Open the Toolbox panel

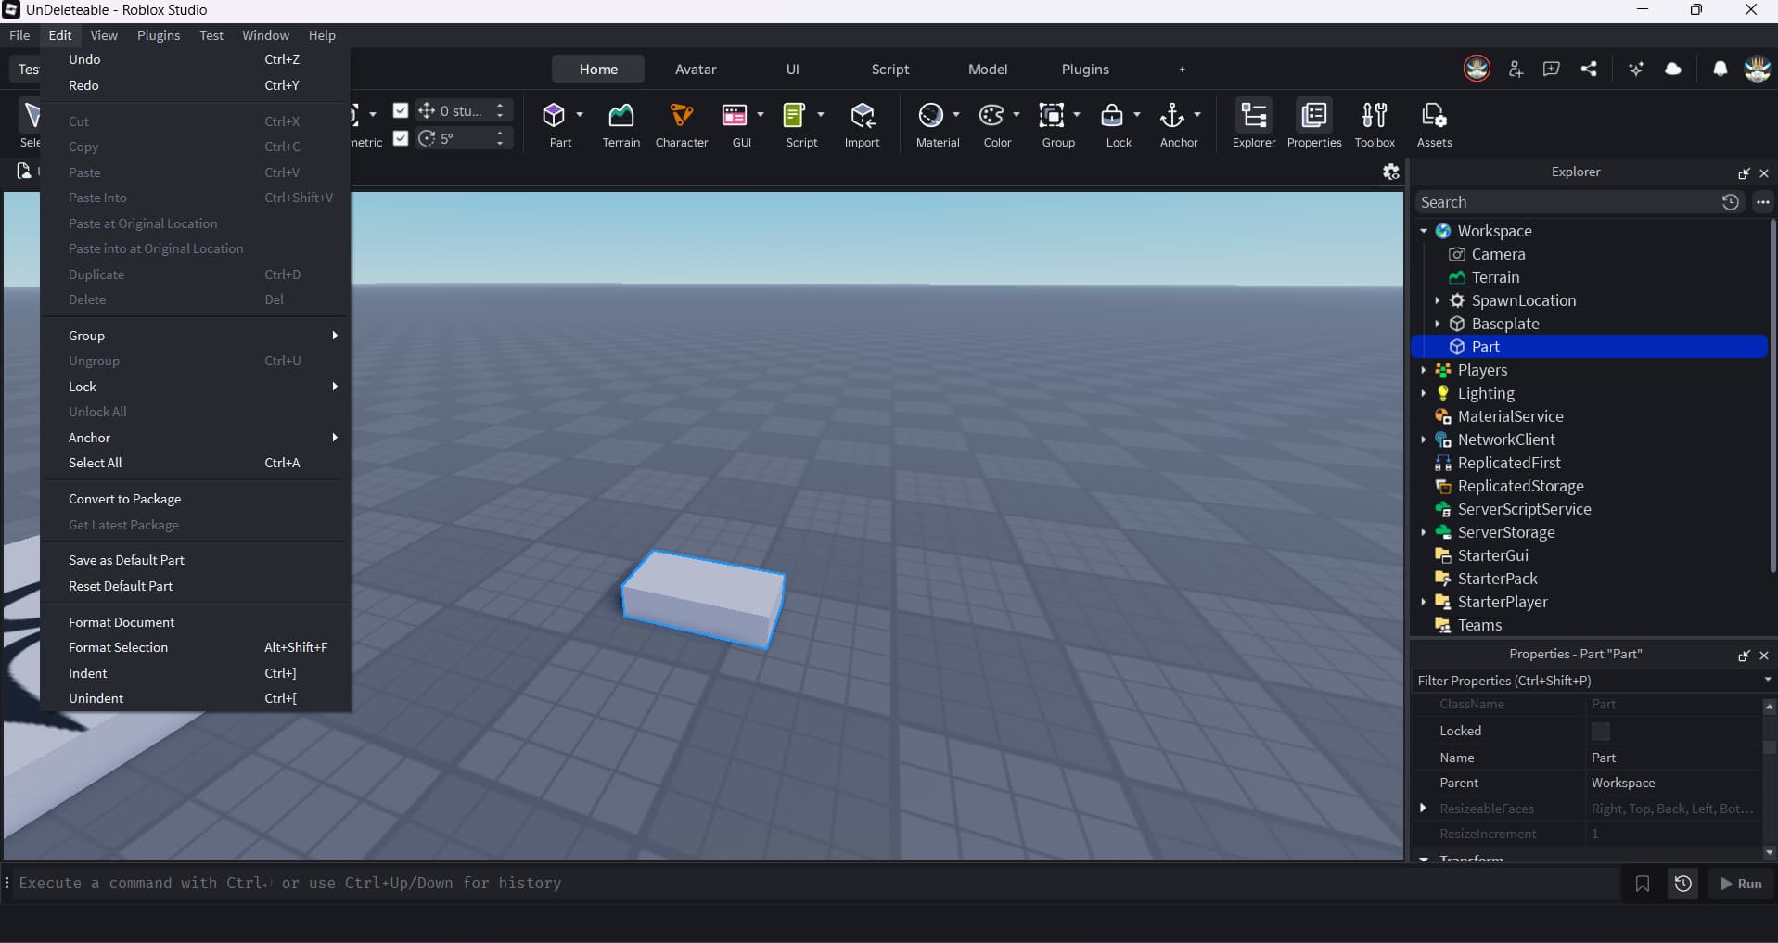pyautogui.click(x=1375, y=124)
